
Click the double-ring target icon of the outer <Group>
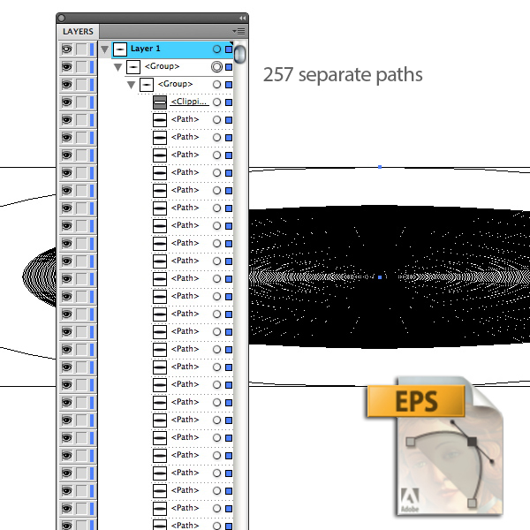(x=216, y=67)
